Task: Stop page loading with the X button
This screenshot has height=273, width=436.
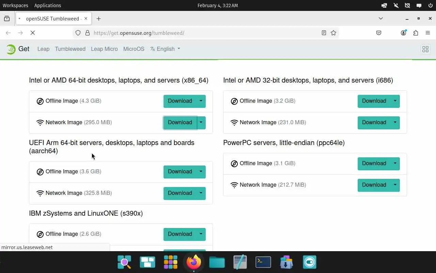Action: (x=33, y=33)
